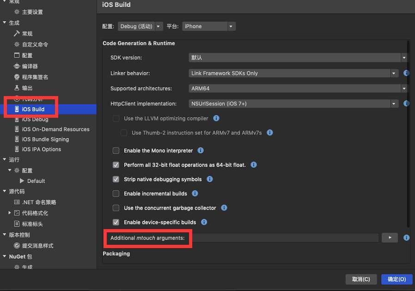Uncheck Strip native debugging symbols
This screenshot has height=291, width=415.
point(116,179)
